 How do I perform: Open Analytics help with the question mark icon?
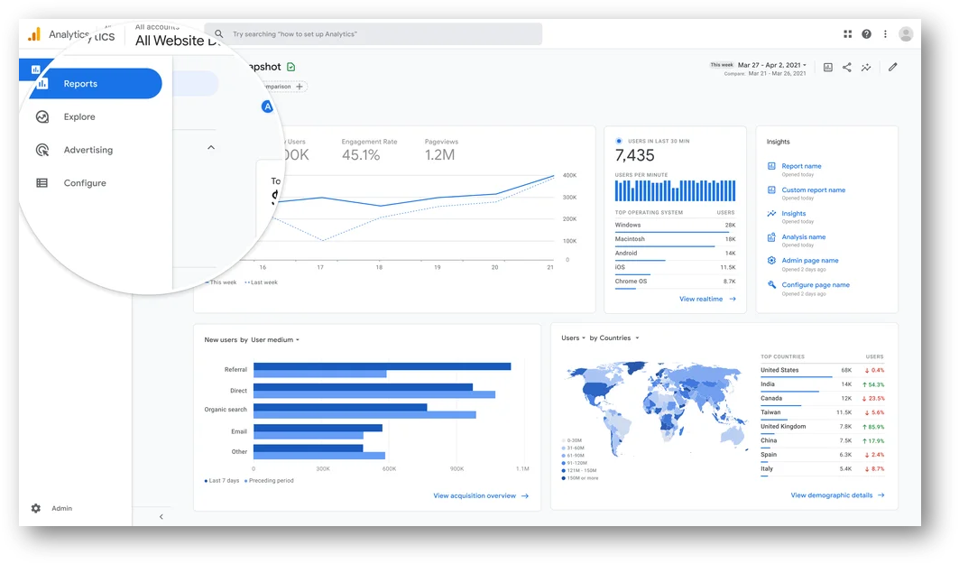(866, 33)
